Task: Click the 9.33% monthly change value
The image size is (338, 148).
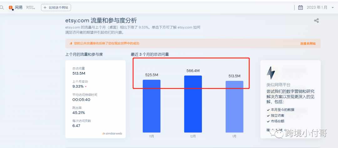Action: click(78, 86)
